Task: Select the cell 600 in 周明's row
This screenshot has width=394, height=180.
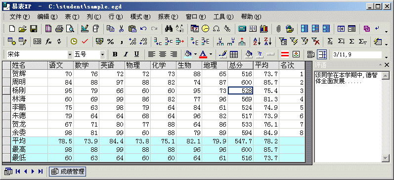Action: pyautogui.click(x=240, y=82)
